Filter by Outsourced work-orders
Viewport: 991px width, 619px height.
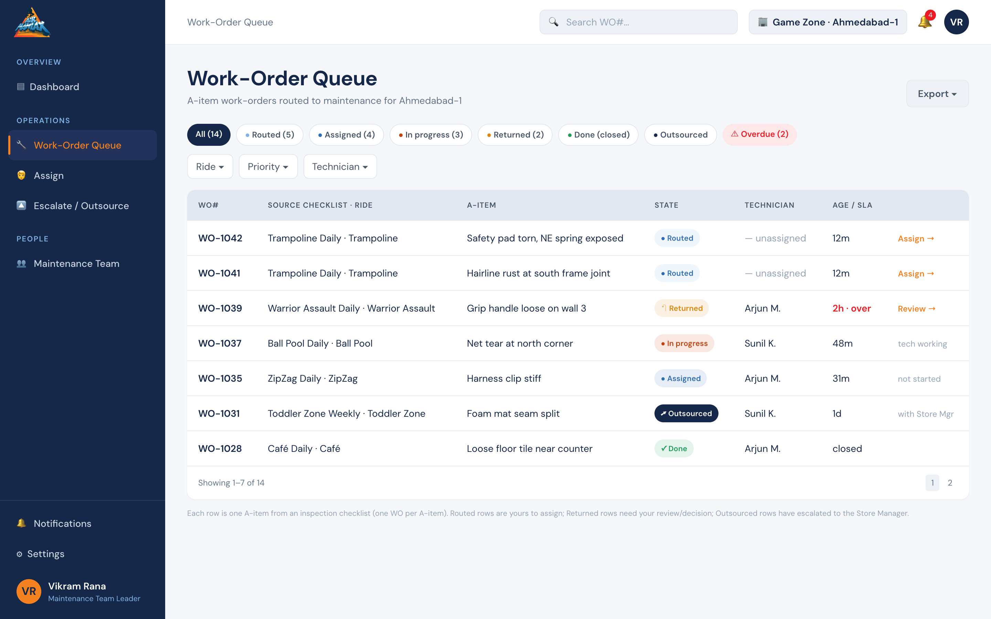point(680,134)
